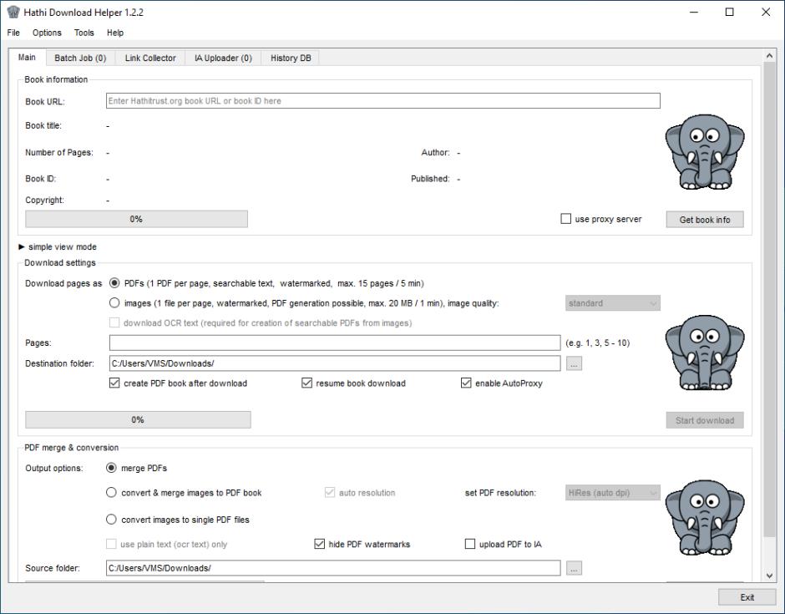Open the Help menu
The width and height of the screenshot is (785, 614).
(x=114, y=33)
